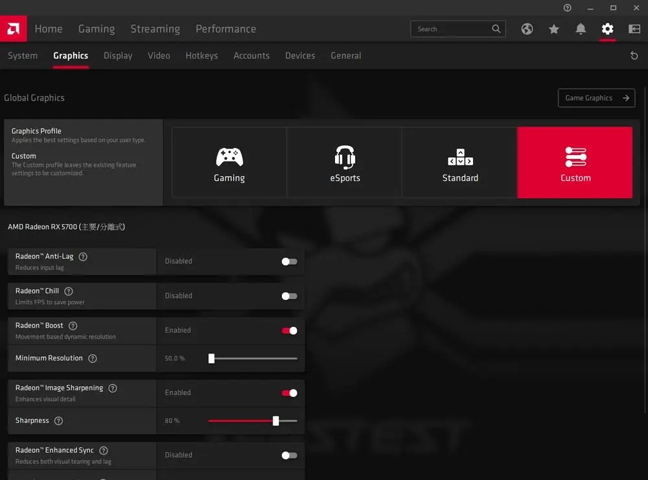Click the vertical scrollbar on right

pyautogui.click(x=645, y=249)
